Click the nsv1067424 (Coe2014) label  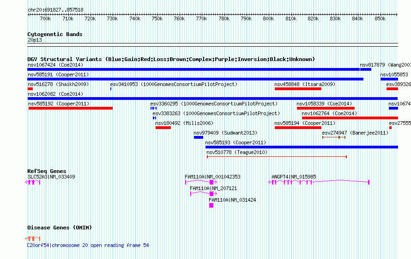tap(55, 65)
